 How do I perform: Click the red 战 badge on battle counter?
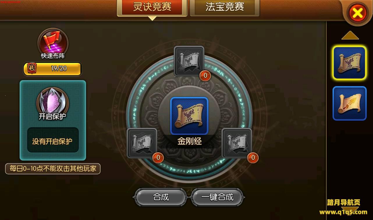click(x=31, y=68)
